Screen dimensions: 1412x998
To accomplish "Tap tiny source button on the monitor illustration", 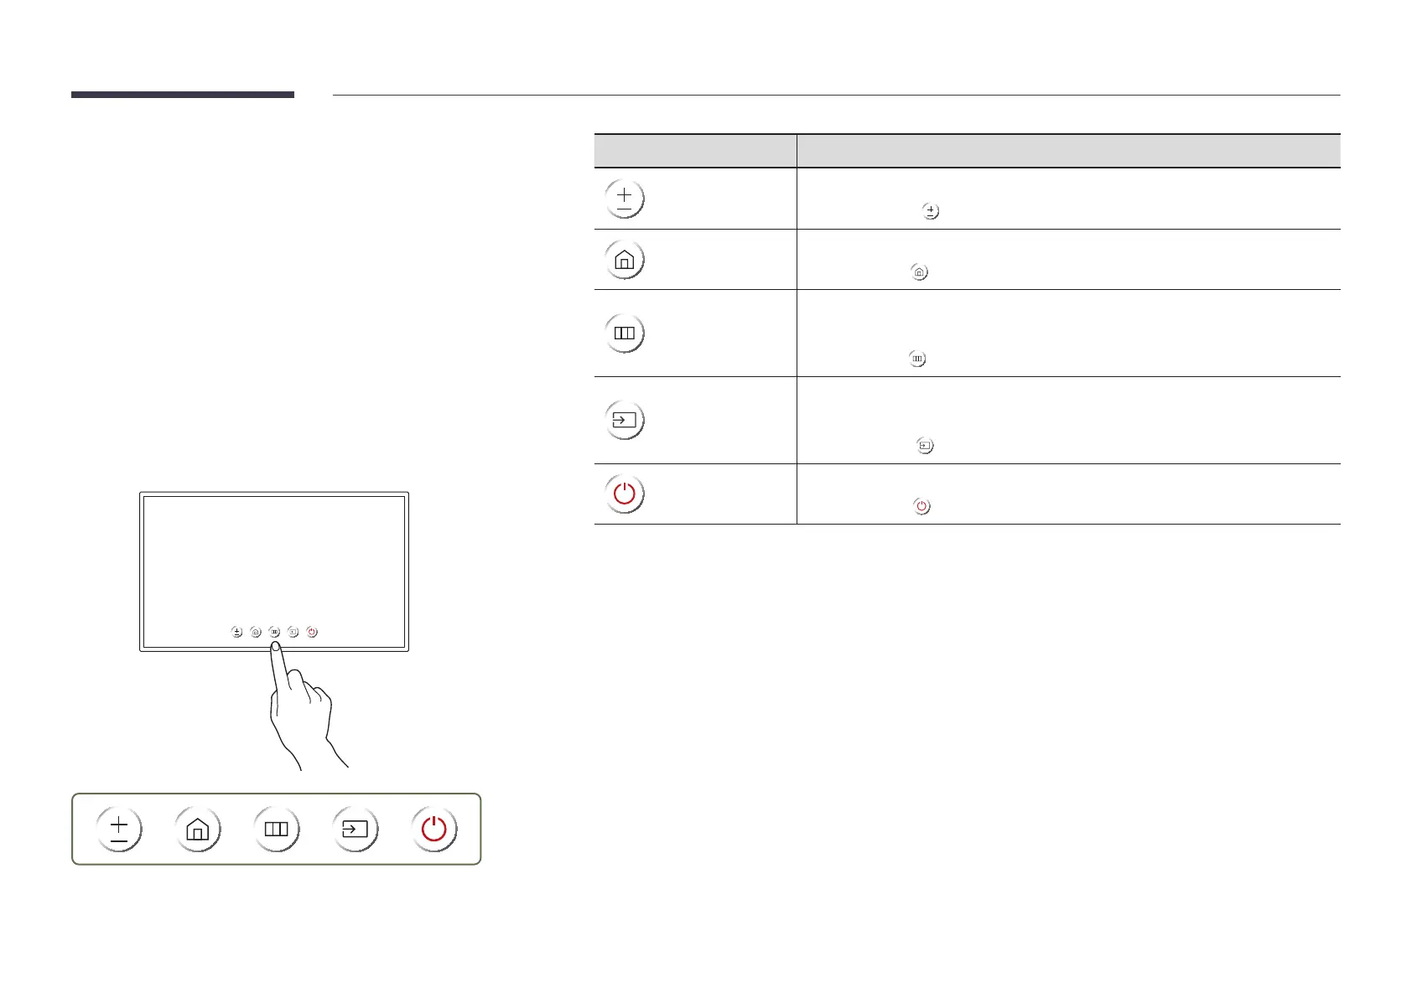I will 293,632.
